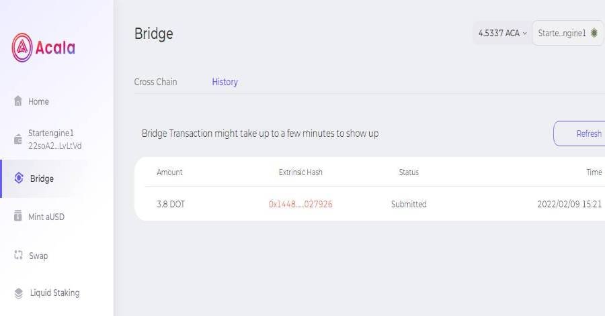Switch to the Cross Chain tab

(155, 82)
